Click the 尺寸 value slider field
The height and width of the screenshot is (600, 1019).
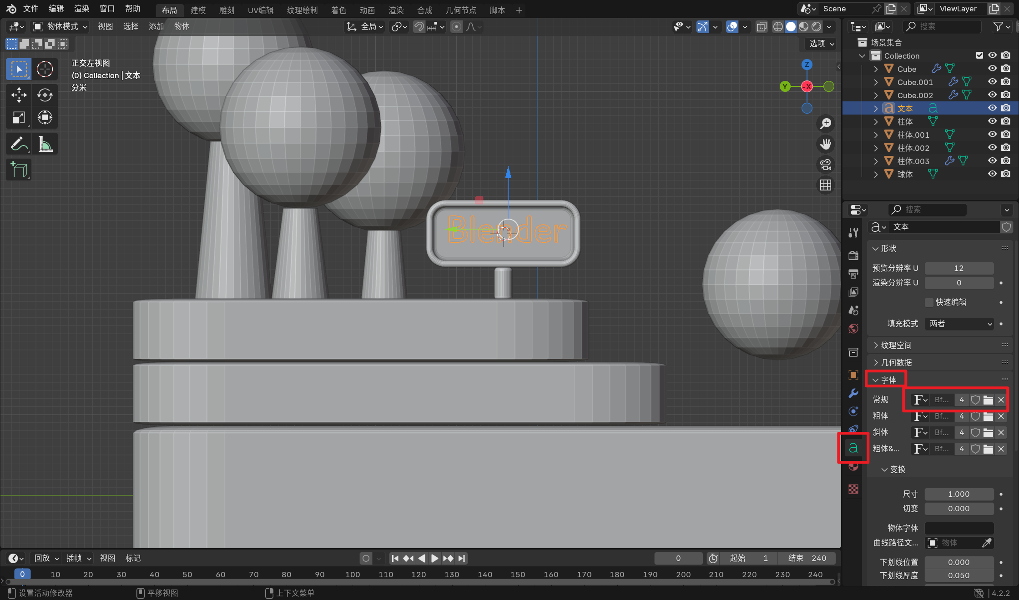pyautogui.click(x=958, y=494)
